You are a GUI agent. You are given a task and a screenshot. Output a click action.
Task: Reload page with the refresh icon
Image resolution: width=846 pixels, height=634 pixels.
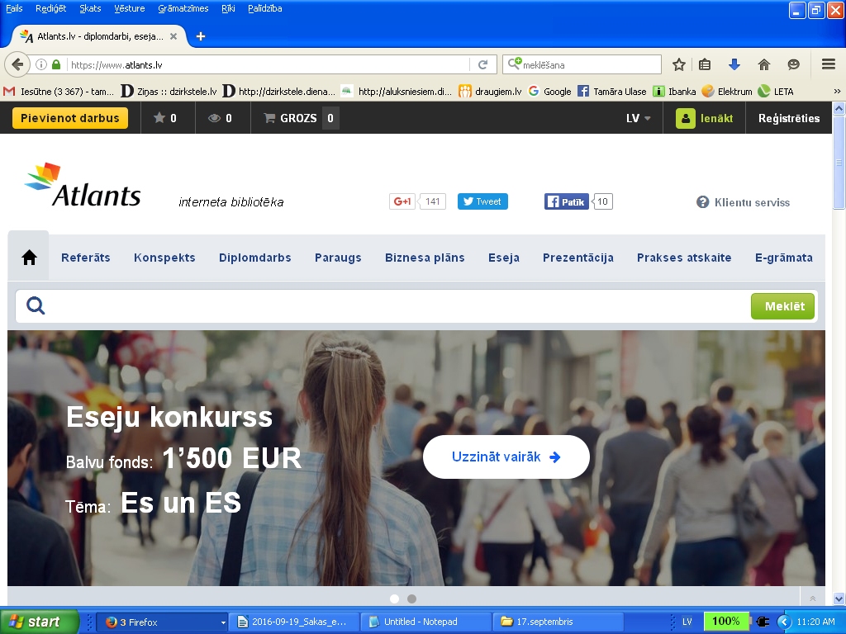click(483, 64)
